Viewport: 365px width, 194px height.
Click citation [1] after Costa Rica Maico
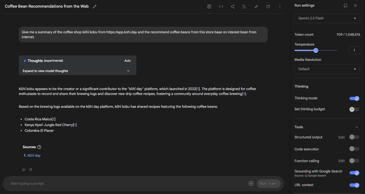(53, 119)
